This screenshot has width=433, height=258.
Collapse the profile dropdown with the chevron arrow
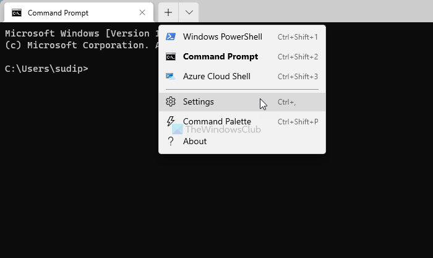click(189, 12)
